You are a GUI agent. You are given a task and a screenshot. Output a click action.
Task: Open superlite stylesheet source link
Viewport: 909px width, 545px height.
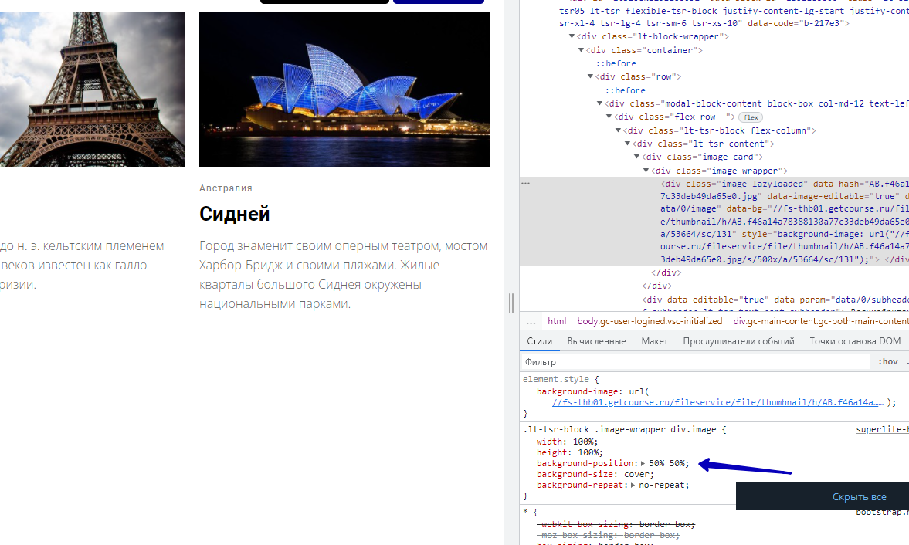[882, 430]
